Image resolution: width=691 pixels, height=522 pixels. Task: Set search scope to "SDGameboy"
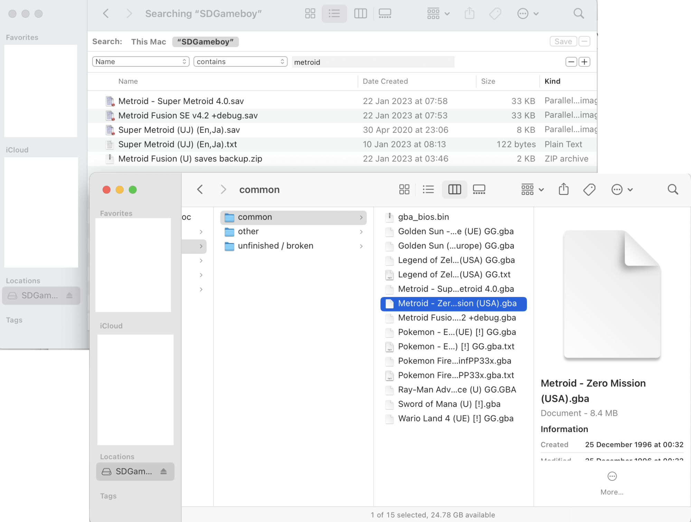tap(205, 42)
